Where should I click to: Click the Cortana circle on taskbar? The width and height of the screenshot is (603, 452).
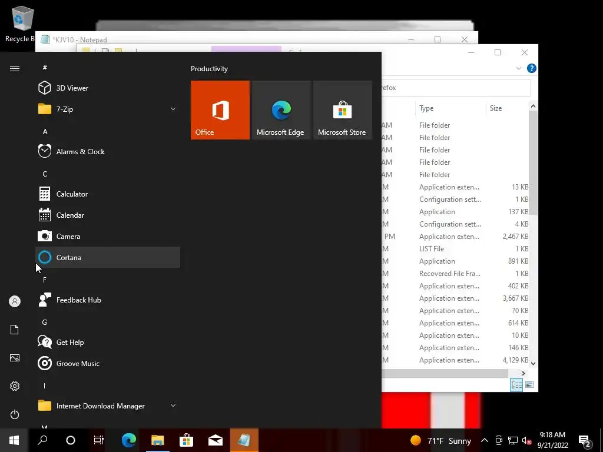click(71, 440)
